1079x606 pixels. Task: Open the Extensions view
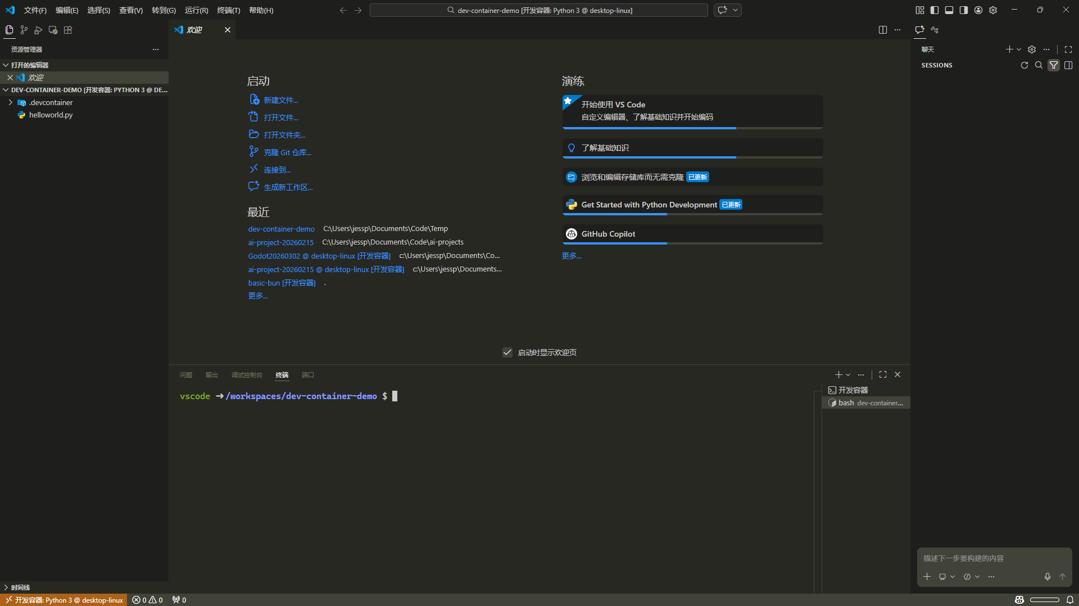click(68, 30)
